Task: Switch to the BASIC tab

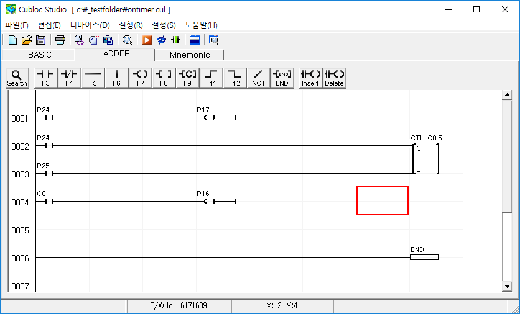Action: [x=40, y=55]
